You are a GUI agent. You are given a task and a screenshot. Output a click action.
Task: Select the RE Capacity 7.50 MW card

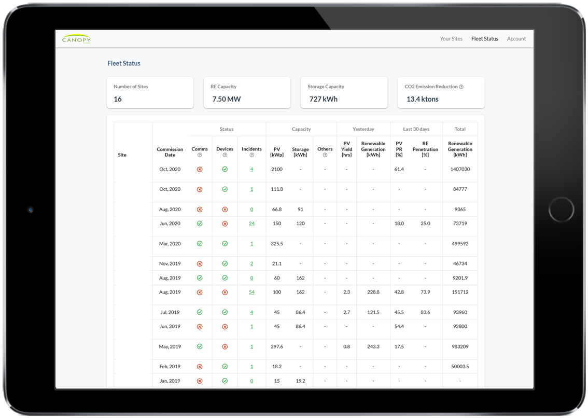247,93
